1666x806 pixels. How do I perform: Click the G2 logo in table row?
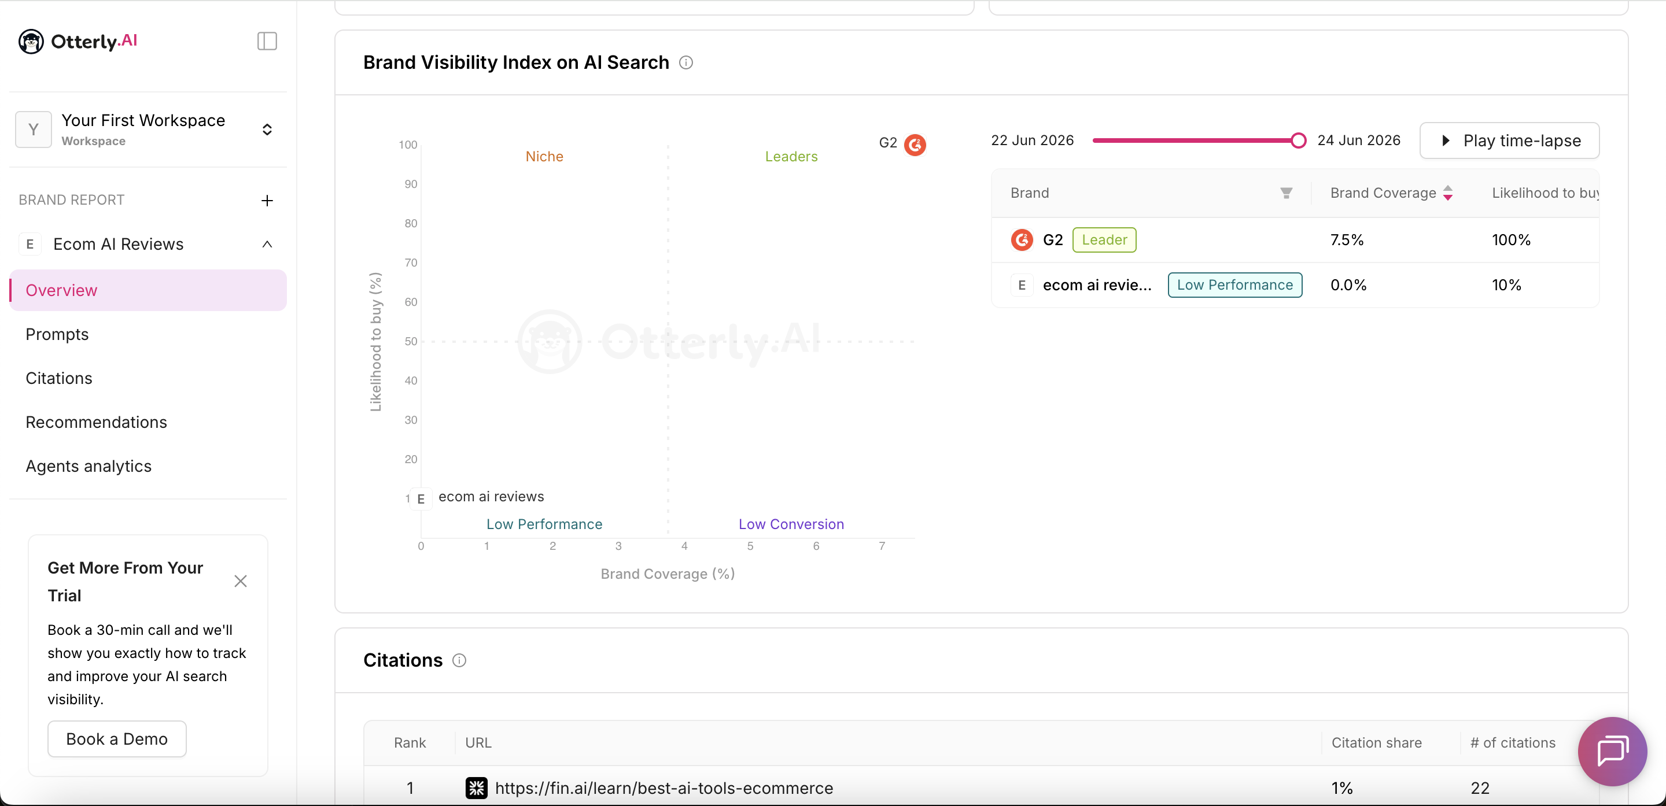click(1022, 240)
